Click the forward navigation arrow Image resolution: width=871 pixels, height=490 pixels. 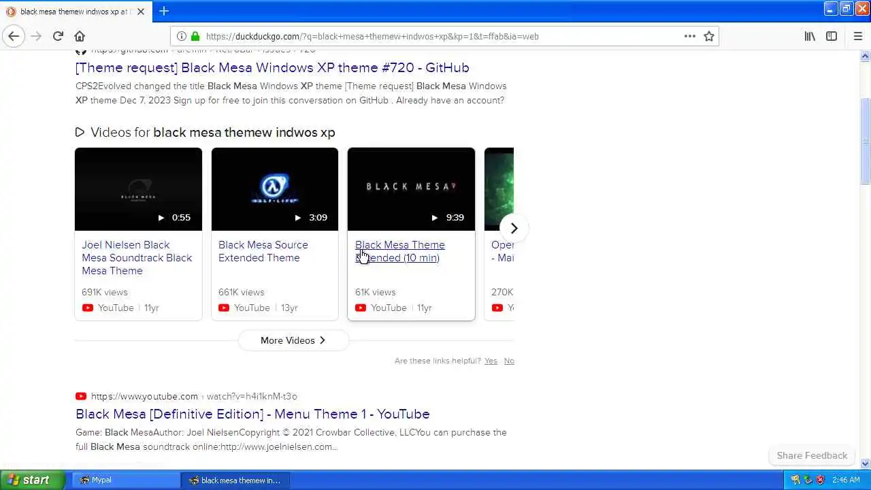(36, 36)
